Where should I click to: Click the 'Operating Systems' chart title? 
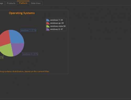coord(22,13)
